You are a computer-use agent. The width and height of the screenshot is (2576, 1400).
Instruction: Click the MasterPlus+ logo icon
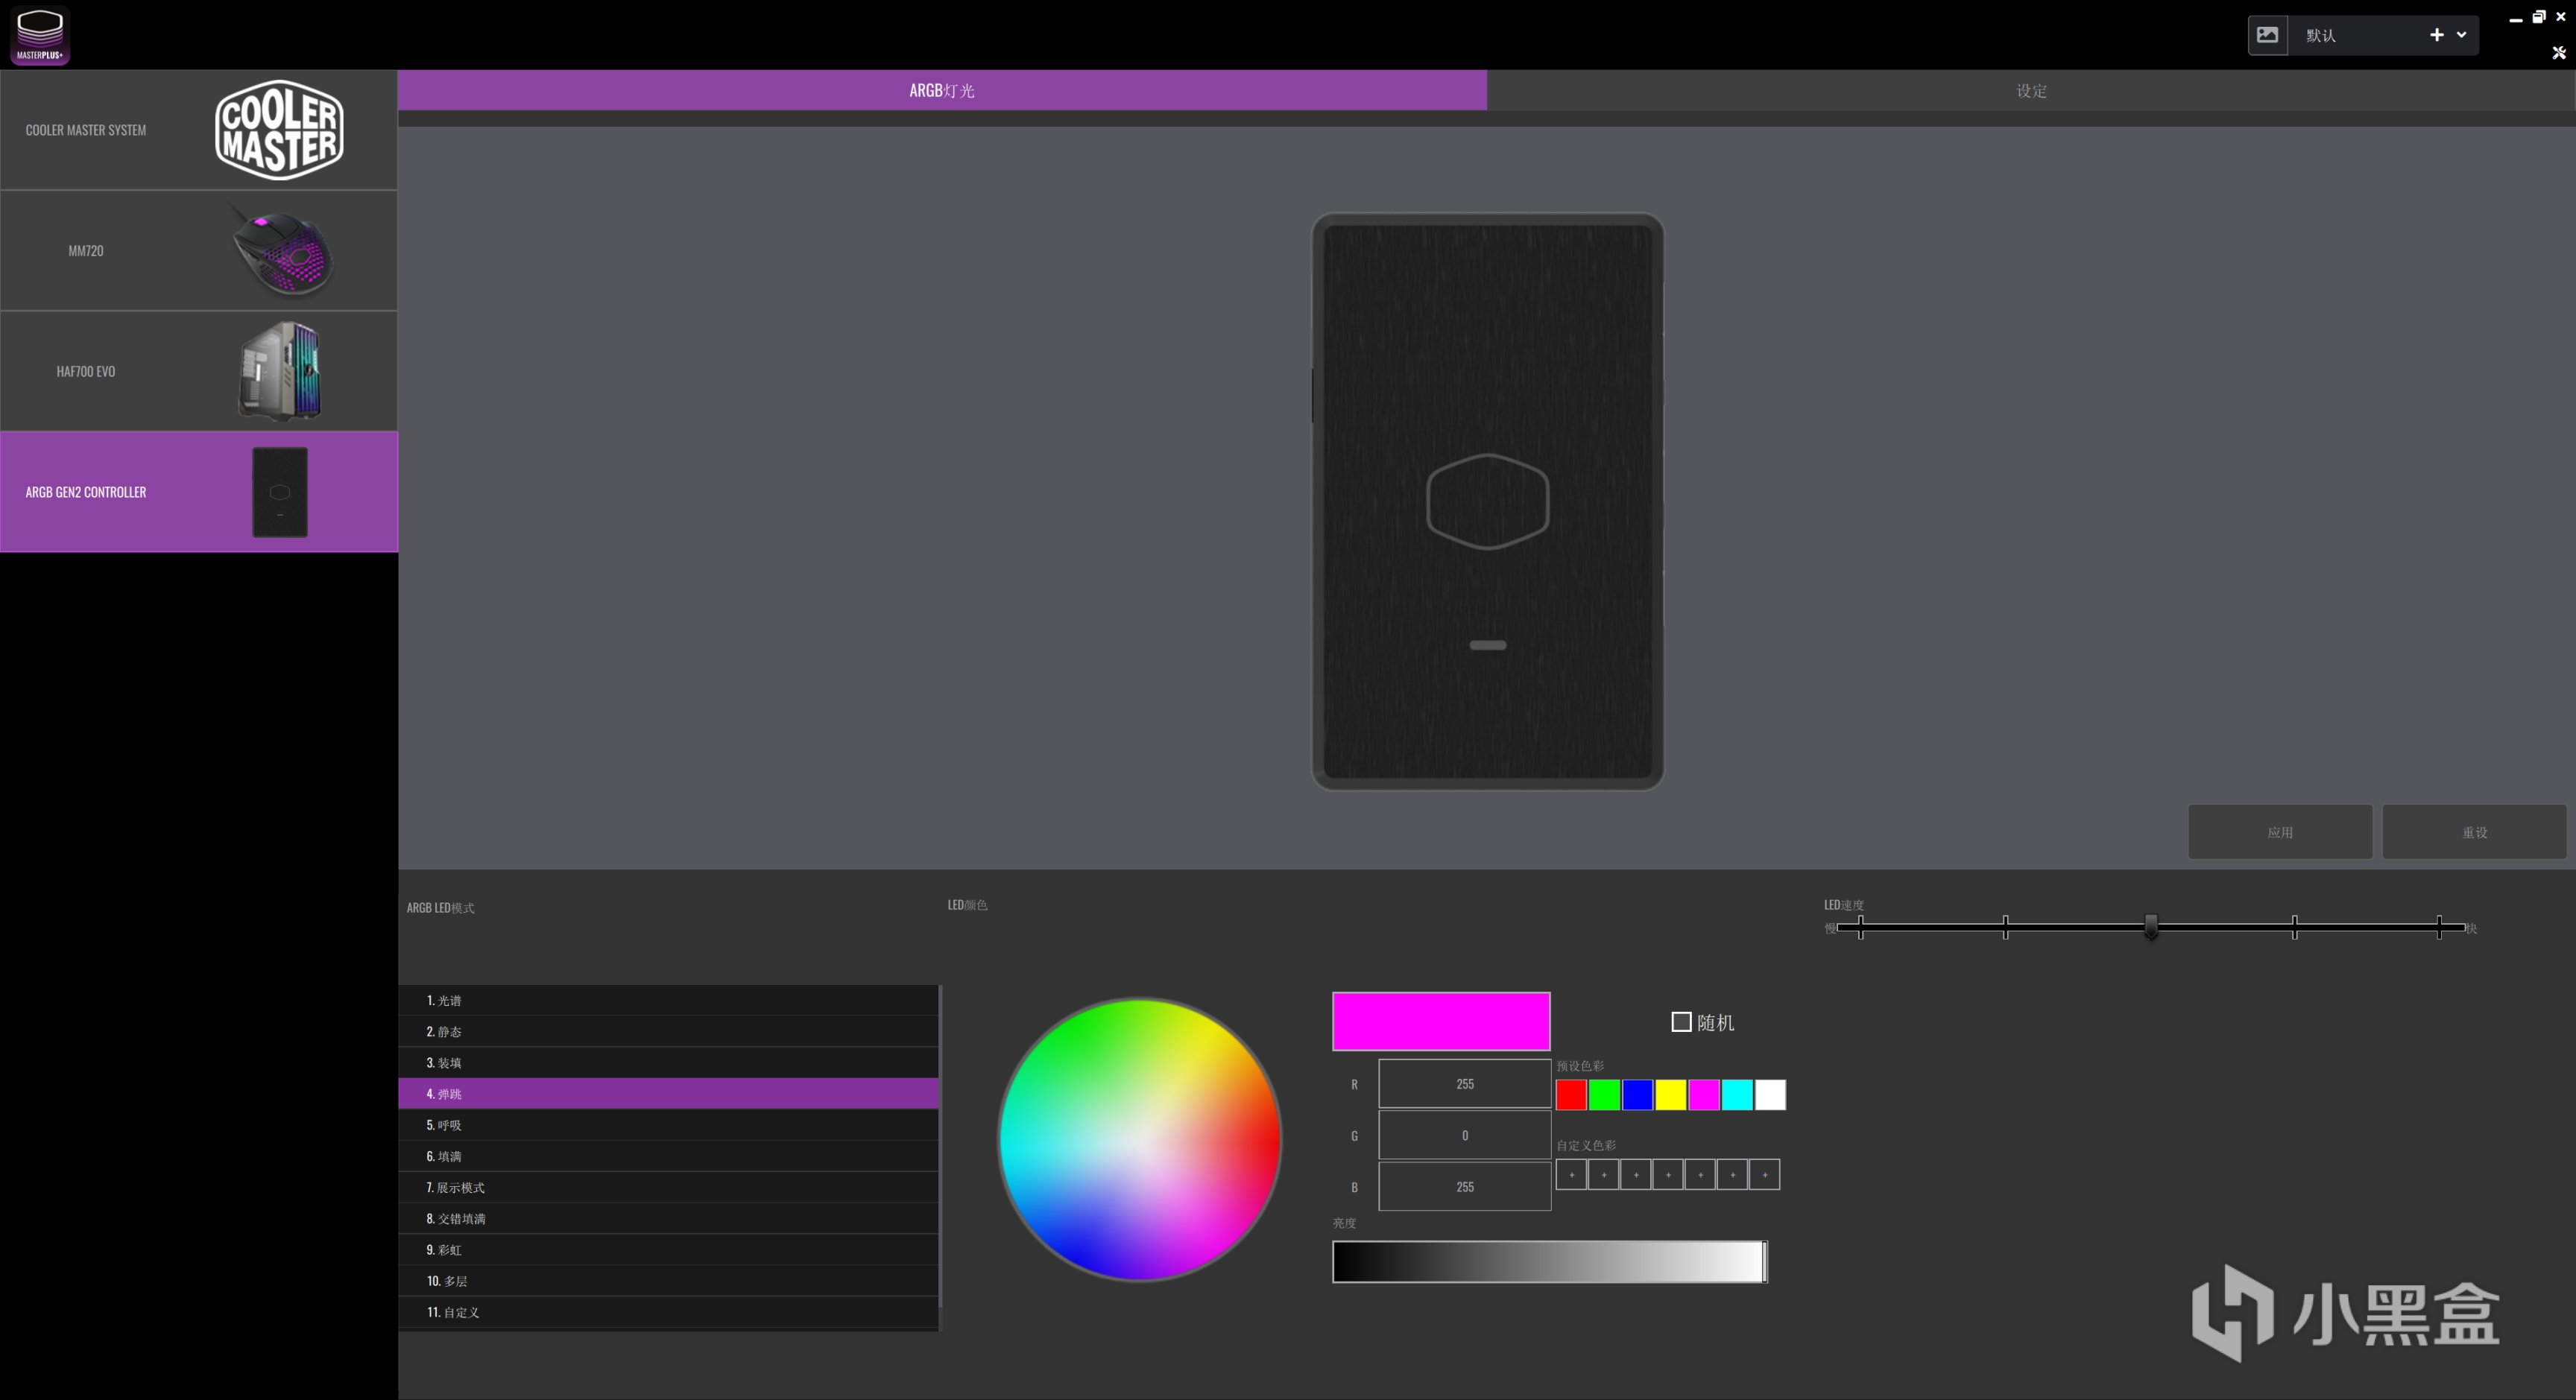(40, 35)
